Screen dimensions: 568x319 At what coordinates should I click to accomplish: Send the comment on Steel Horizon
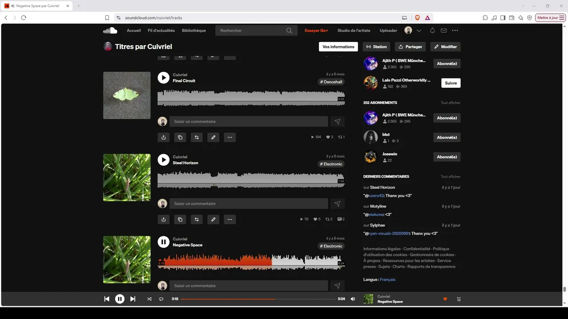[337, 203]
